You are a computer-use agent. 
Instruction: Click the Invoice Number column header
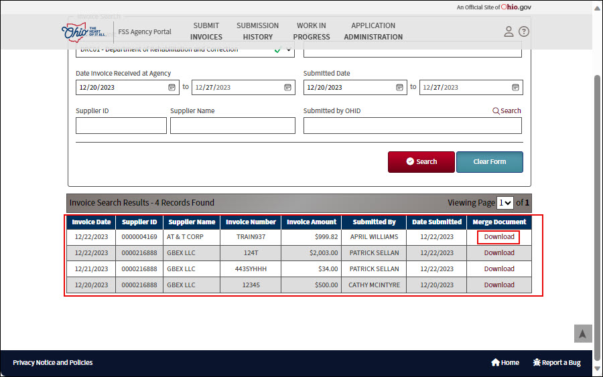pos(251,222)
